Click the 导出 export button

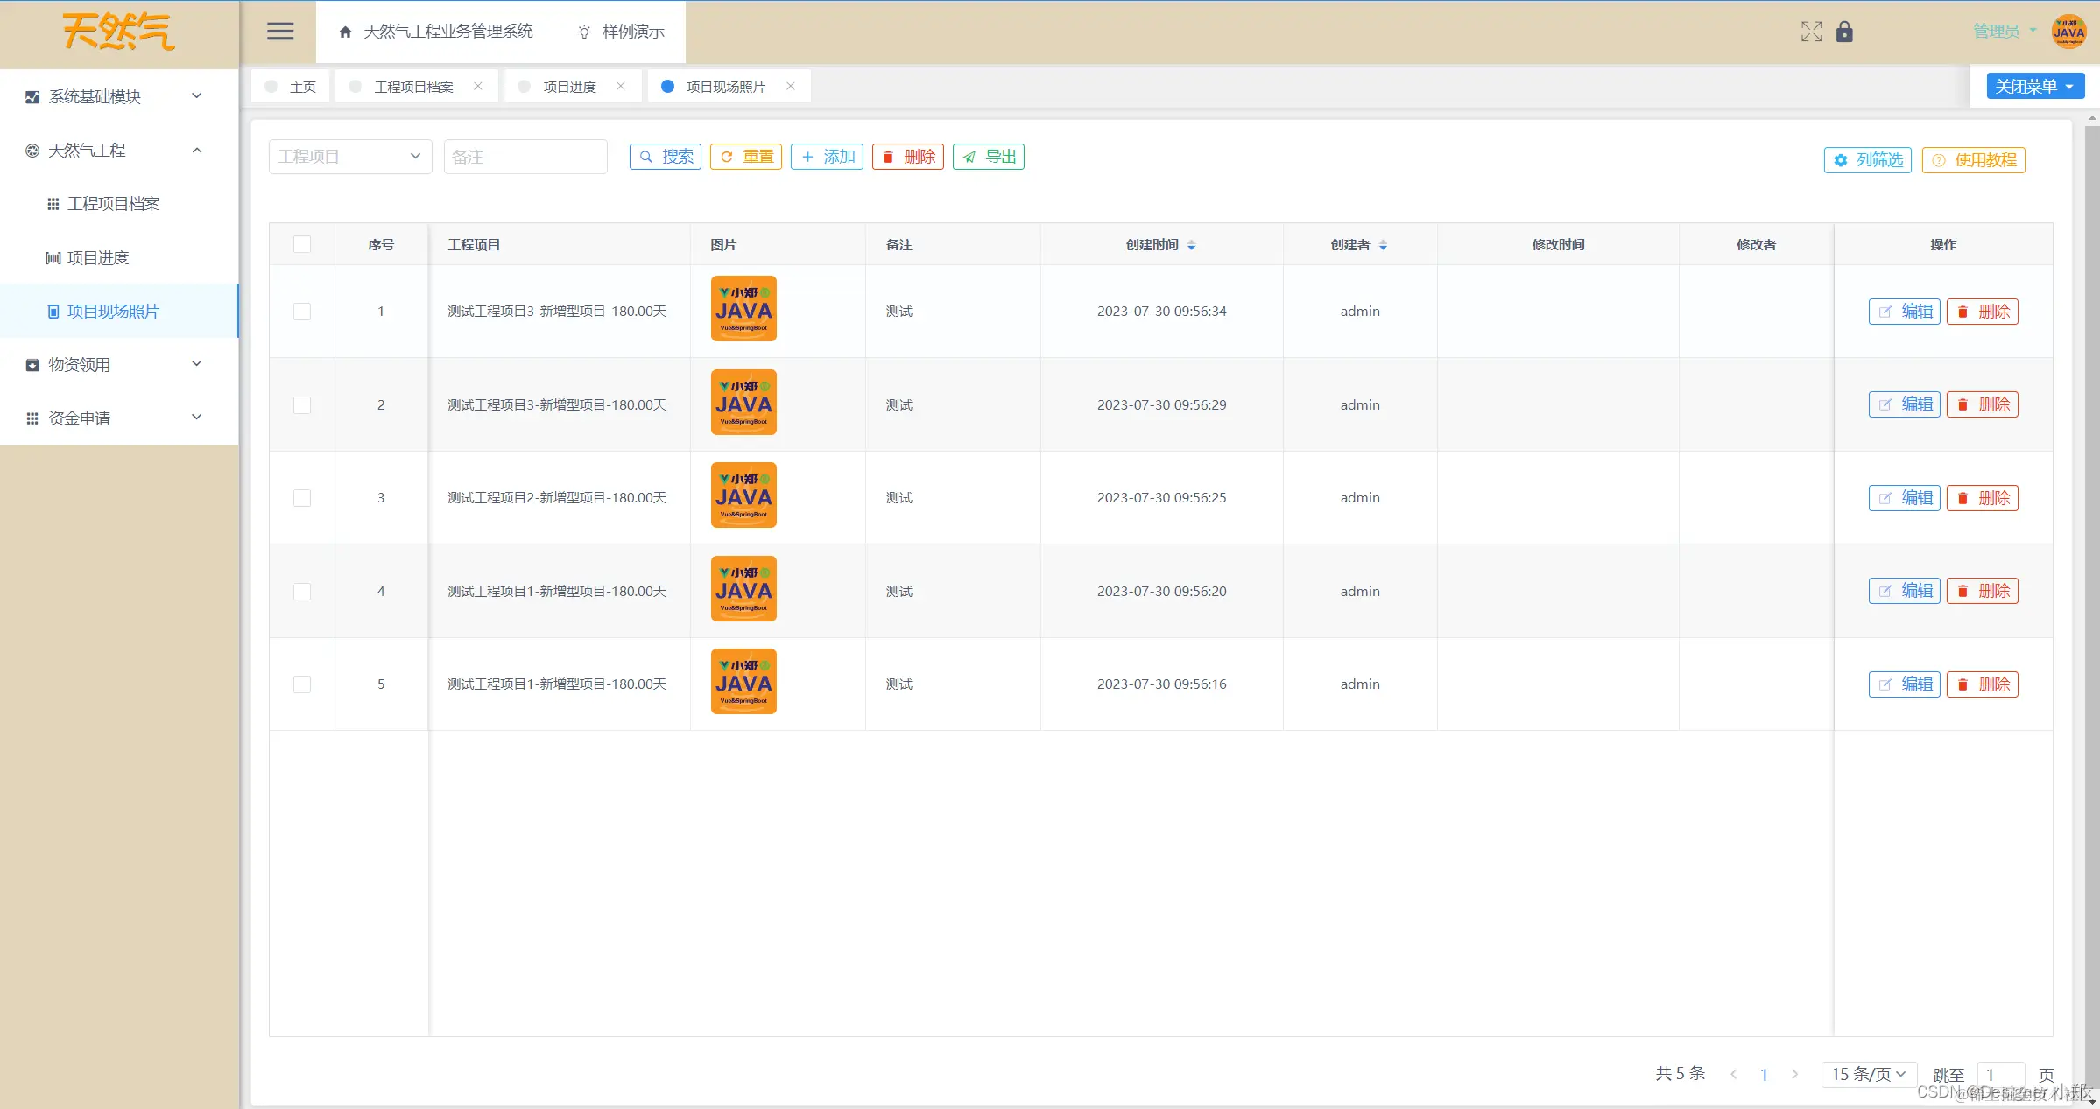coord(989,157)
